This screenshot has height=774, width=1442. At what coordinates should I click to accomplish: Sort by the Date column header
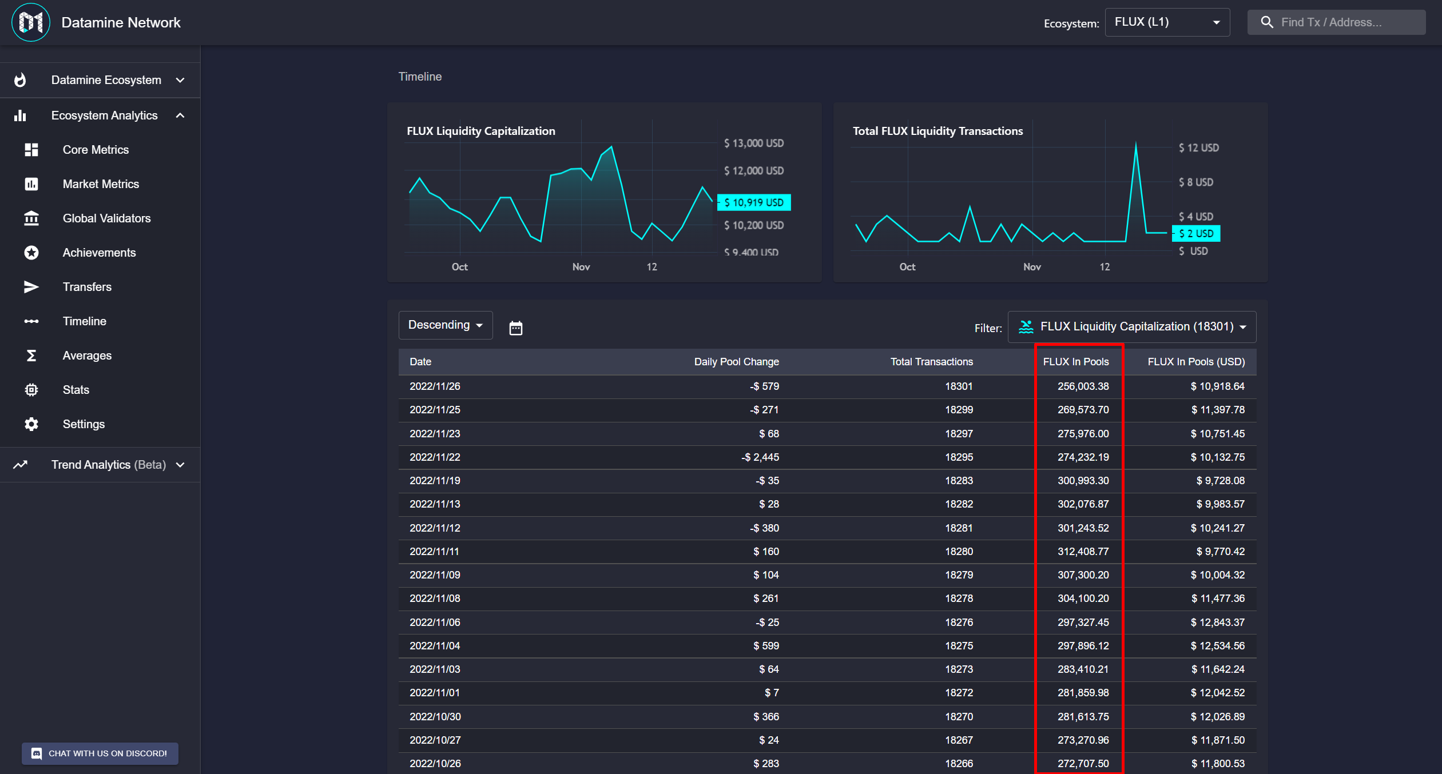coord(420,362)
